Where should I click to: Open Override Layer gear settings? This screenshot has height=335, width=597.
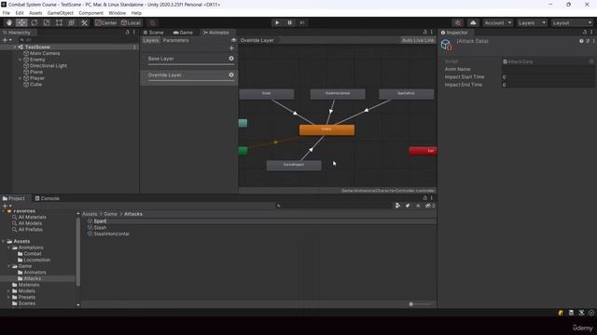(x=231, y=74)
